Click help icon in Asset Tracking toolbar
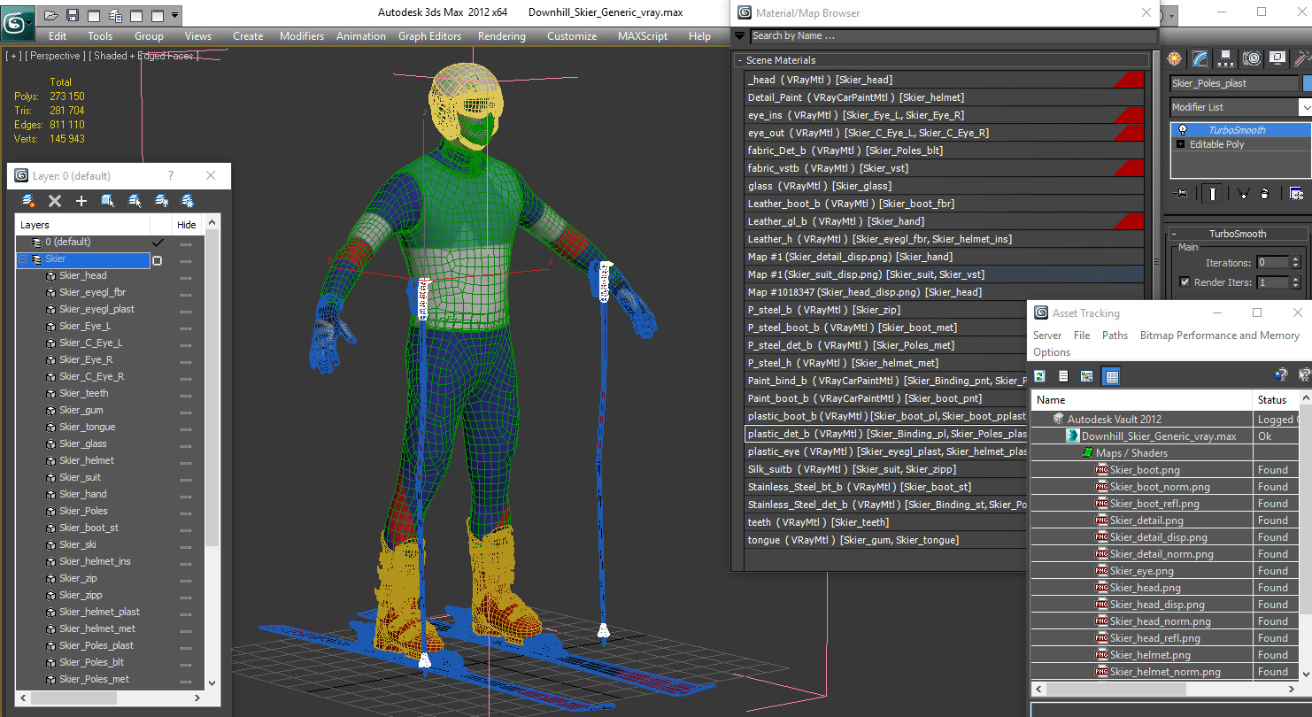This screenshot has height=717, width=1312. pos(1280,375)
